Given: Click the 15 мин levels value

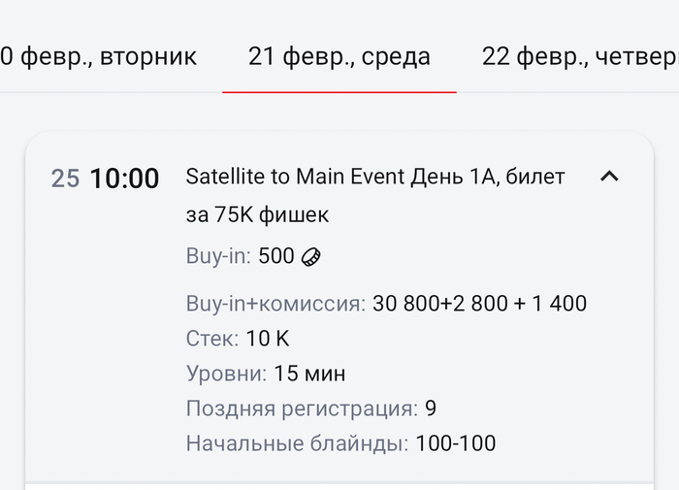Looking at the screenshot, I should click(309, 374).
